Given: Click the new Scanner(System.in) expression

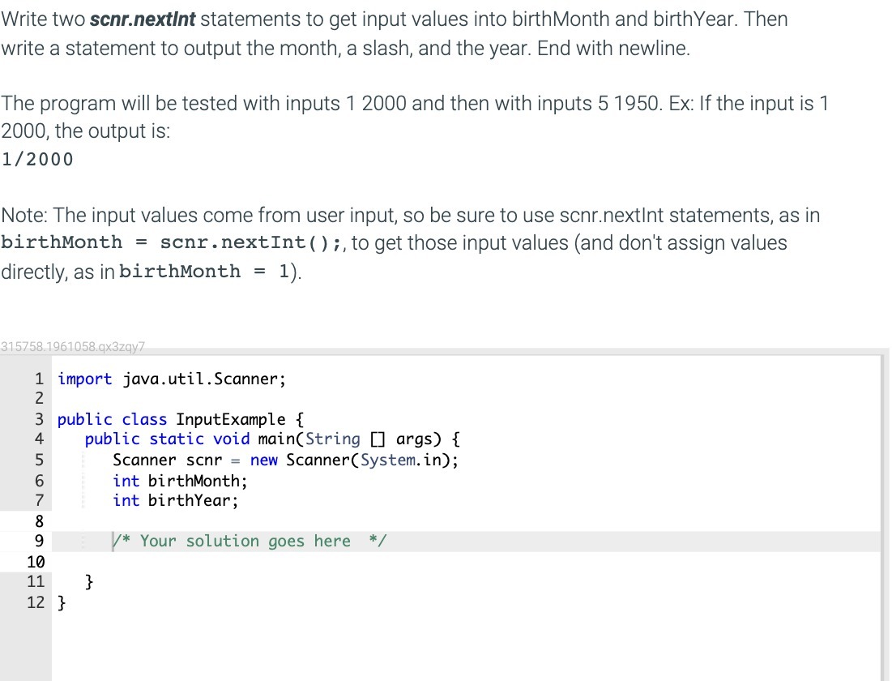Looking at the screenshot, I should click(352, 460).
